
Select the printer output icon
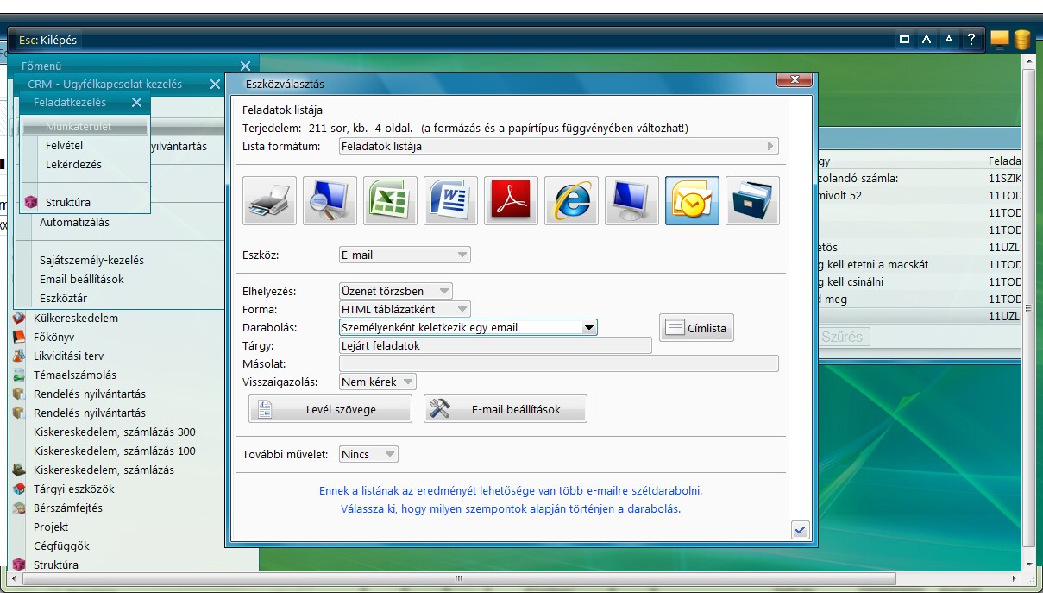tap(270, 200)
